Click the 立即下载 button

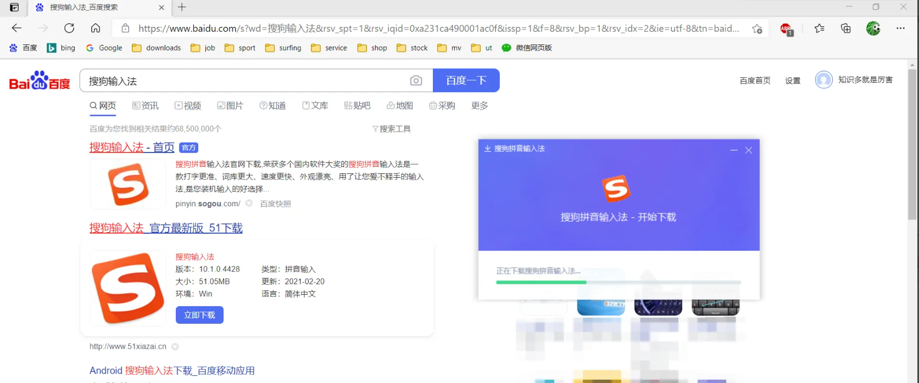point(199,315)
